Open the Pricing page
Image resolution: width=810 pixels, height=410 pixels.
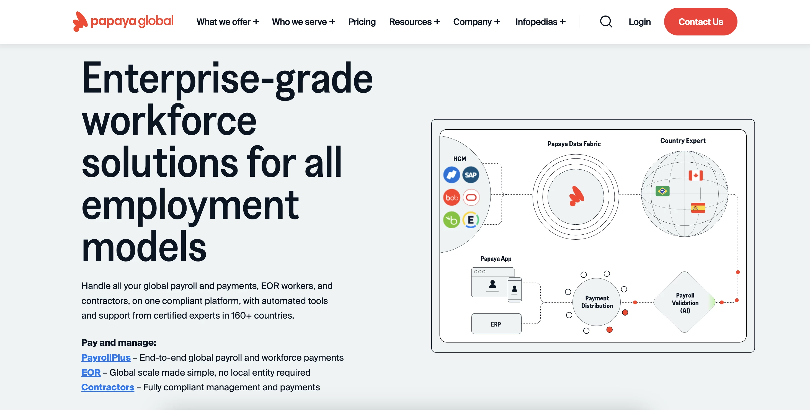click(362, 22)
